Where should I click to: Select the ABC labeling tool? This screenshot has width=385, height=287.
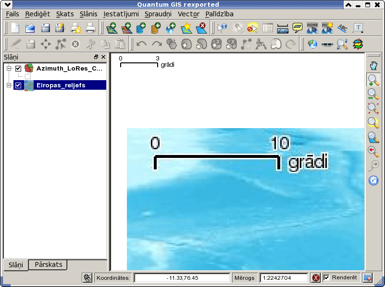click(343, 28)
